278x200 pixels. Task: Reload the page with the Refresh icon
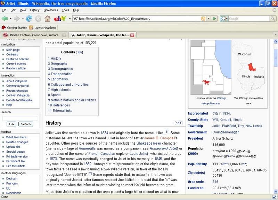(x=29, y=18)
